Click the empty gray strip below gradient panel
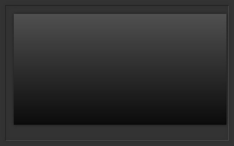 click(x=117, y=132)
